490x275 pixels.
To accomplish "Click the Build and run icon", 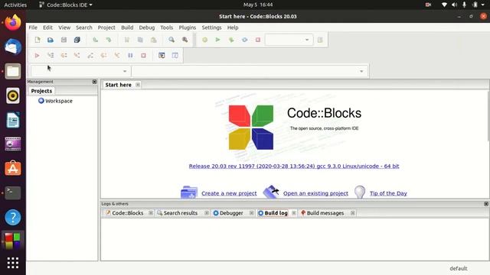I will 231,40.
